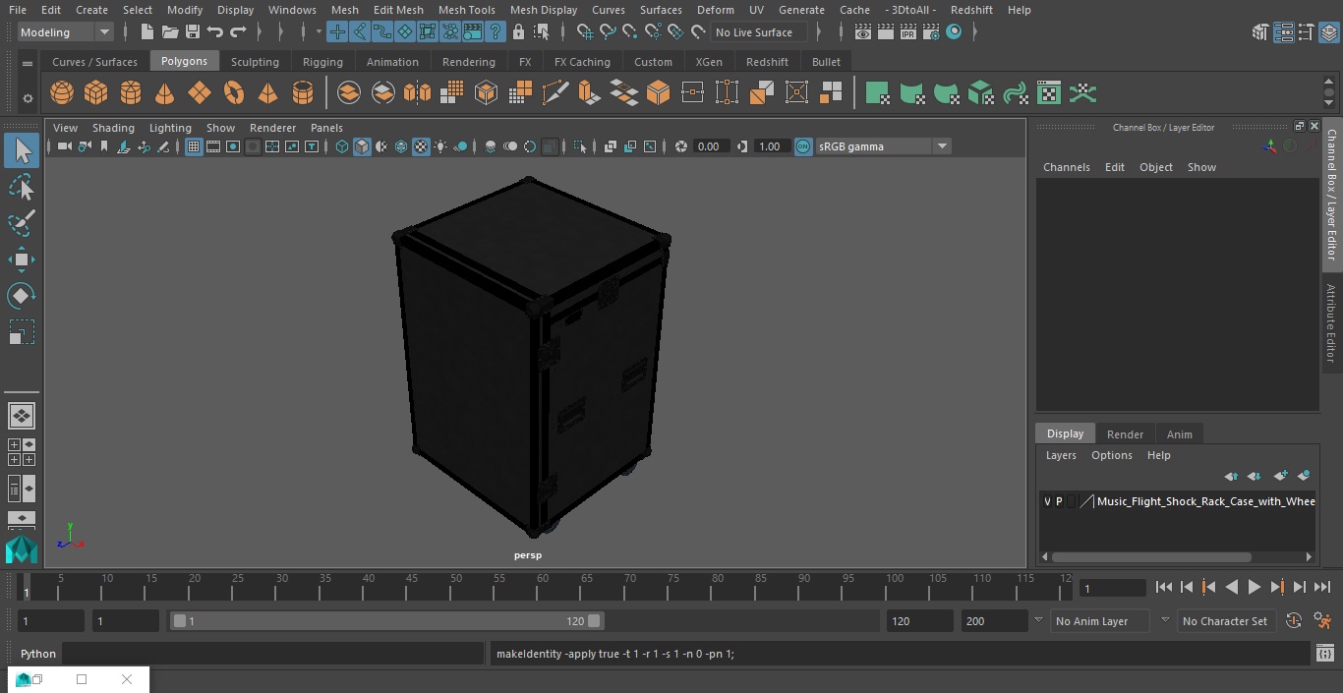Viewport: 1343px width, 693px height.
Task: Expand the No Character Set dropdown
Action: (1226, 621)
